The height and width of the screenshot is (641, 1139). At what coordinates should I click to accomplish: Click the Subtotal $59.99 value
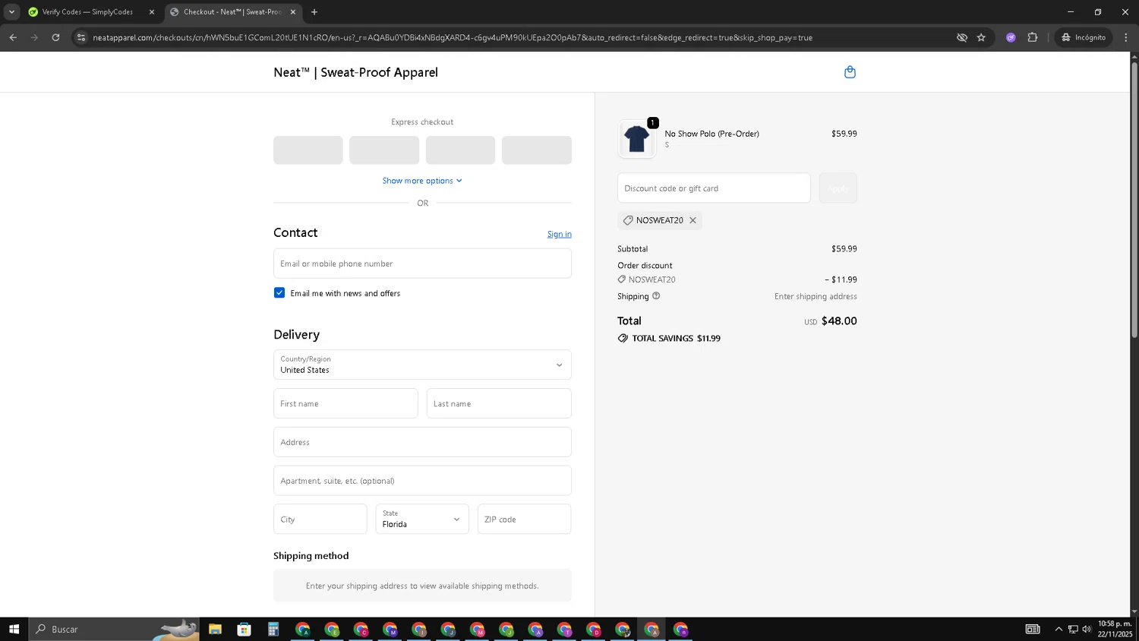click(844, 249)
